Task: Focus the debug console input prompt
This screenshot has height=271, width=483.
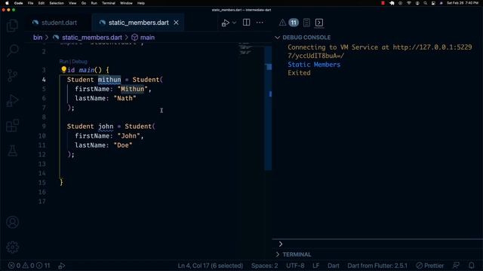Action: [x=377, y=244]
